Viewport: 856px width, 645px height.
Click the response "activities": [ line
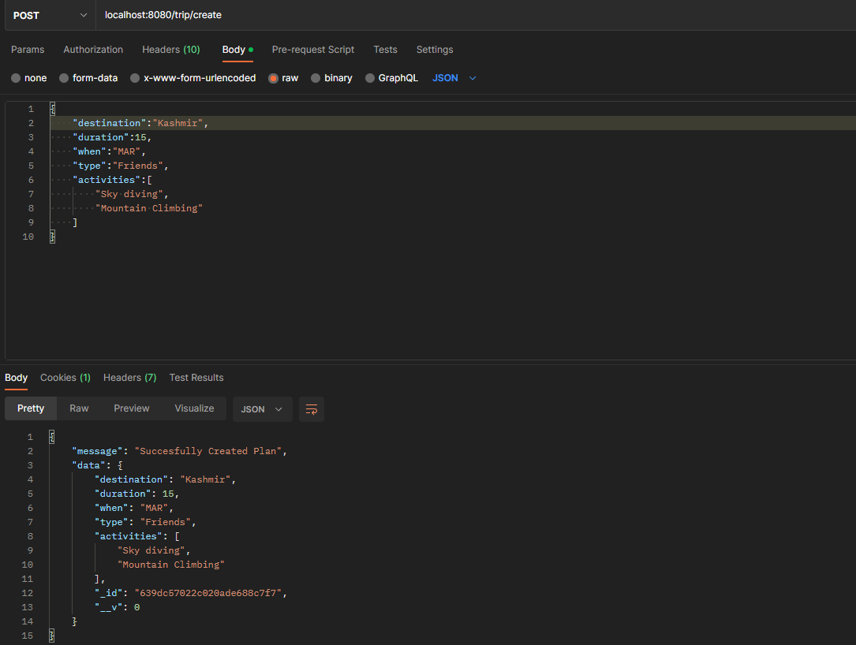pyautogui.click(x=137, y=536)
